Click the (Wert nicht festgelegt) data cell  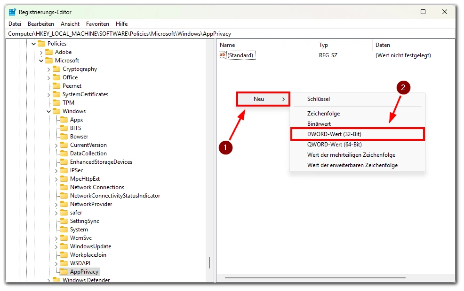click(x=403, y=55)
